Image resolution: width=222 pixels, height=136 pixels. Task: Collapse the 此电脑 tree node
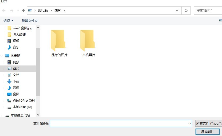(x=2, y=56)
